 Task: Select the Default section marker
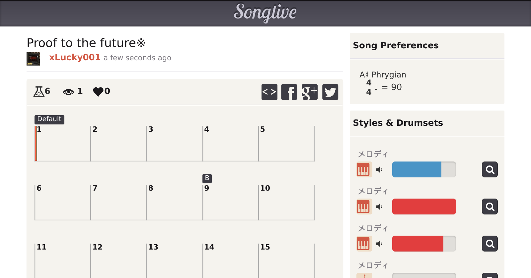49,119
